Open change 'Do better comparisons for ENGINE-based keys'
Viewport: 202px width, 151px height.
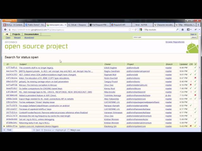click(x=41, y=88)
